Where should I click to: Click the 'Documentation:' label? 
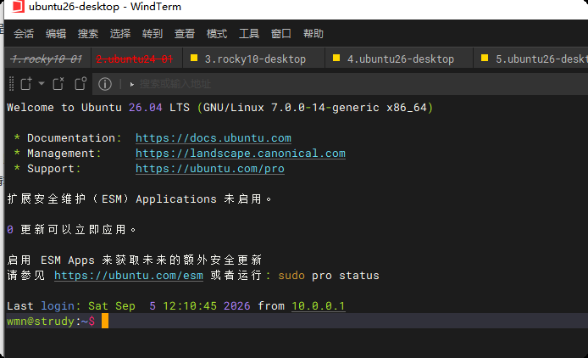click(75, 138)
